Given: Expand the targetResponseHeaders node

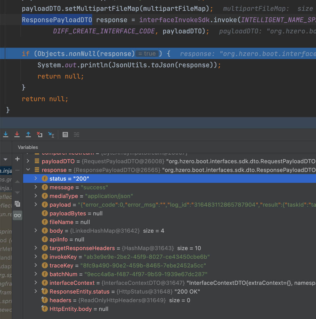Looking at the screenshot, I should pos(36,248).
